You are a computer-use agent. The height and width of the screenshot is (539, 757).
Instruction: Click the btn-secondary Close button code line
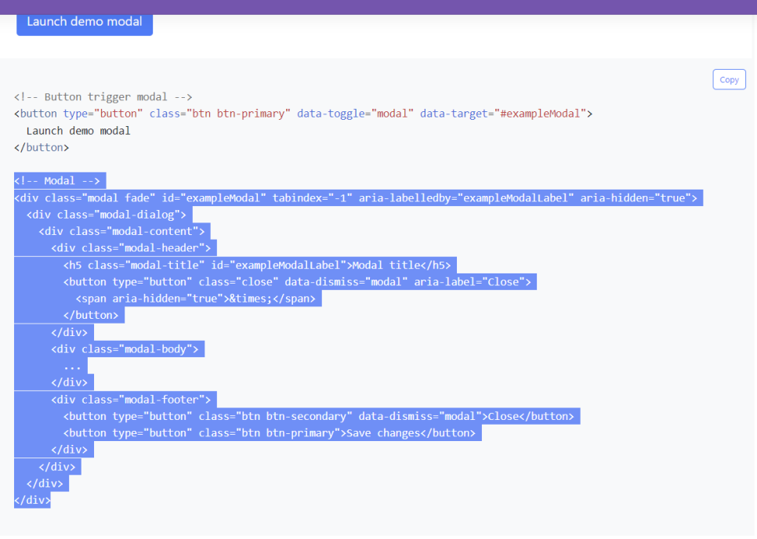point(319,417)
